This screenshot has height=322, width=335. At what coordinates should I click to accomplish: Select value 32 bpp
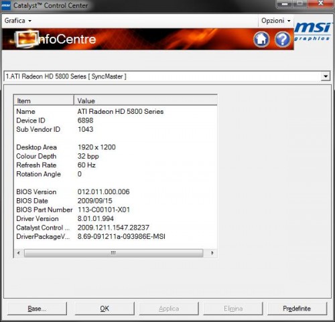pyautogui.click(x=88, y=156)
